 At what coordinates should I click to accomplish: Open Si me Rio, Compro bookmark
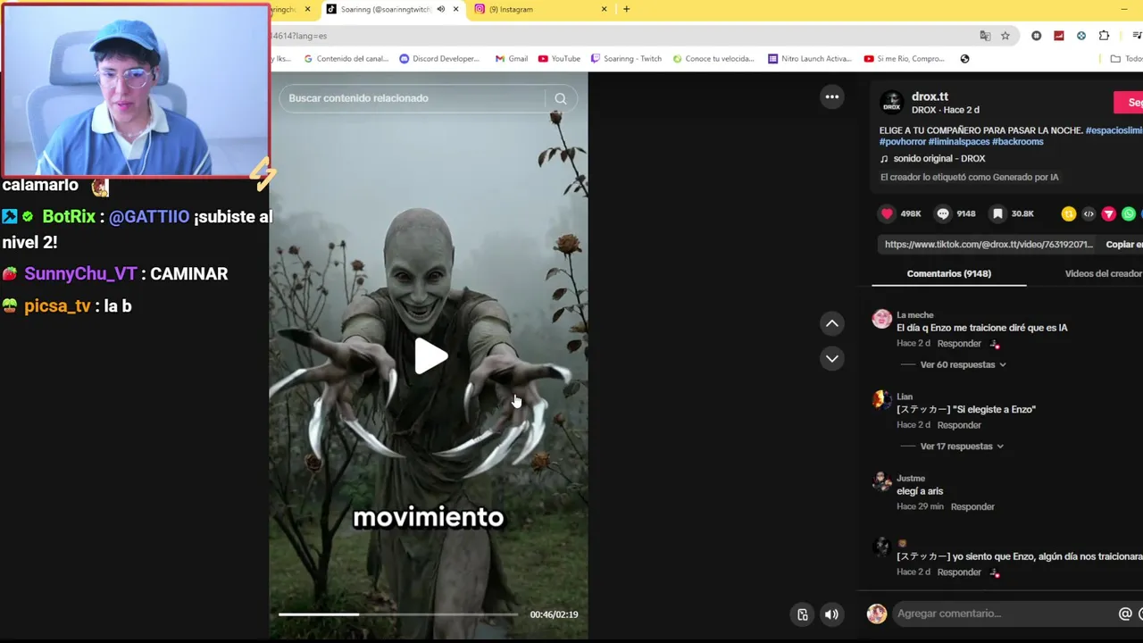point(904,59)
